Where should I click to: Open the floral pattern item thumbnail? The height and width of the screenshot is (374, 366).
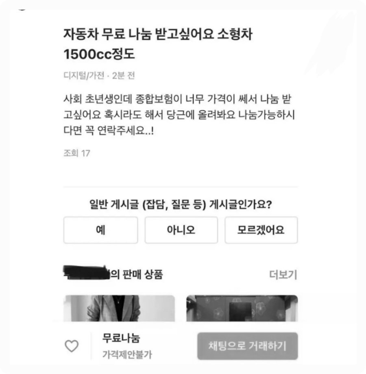(242, 308)
